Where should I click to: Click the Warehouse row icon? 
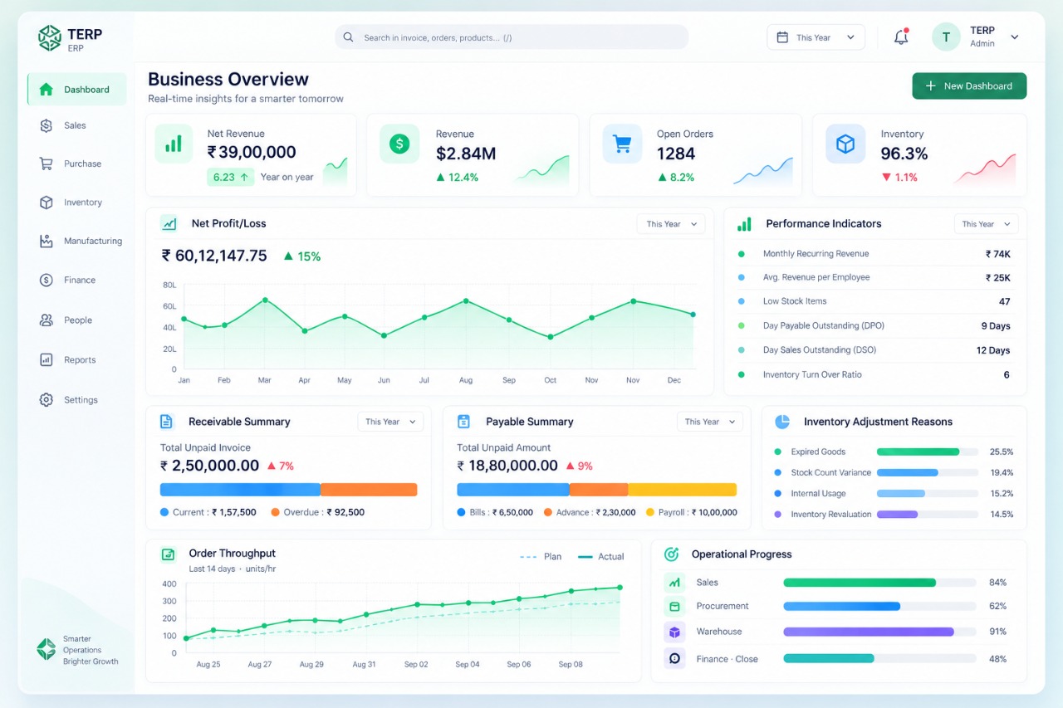(674, 632)
